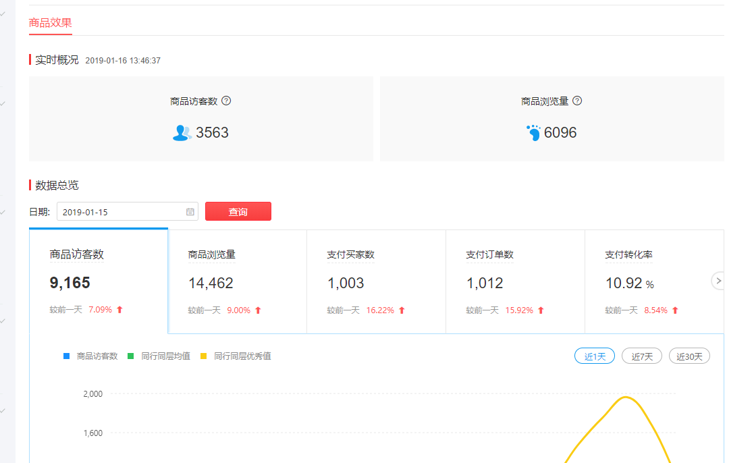Image resolution: width=754 pixels, height=463 pixels.
Task: Click red up arrow beside 15.92%
Action: coord(541,310)
